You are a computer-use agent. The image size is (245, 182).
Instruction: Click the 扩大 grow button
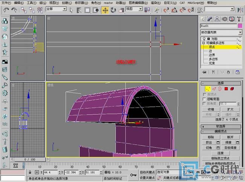(230, 109)
